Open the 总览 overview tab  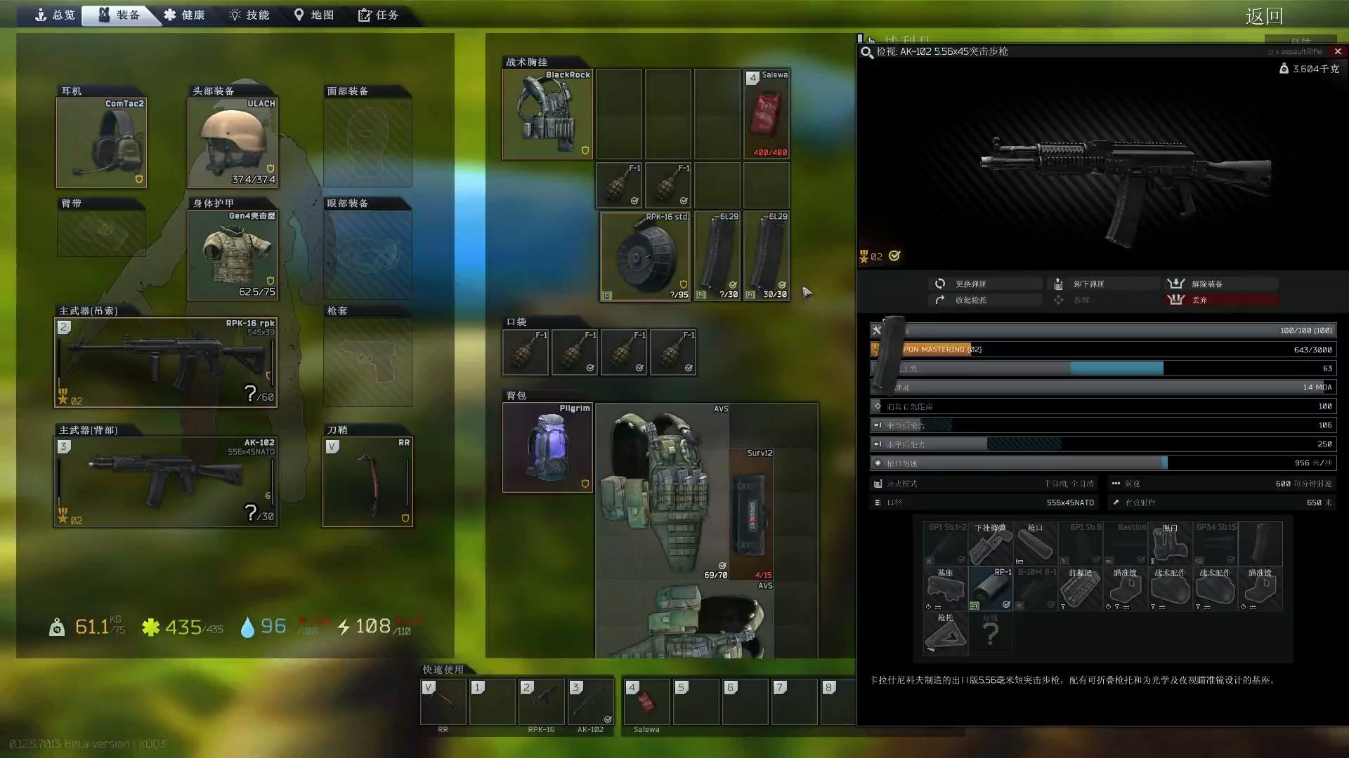tap(55, 15)
